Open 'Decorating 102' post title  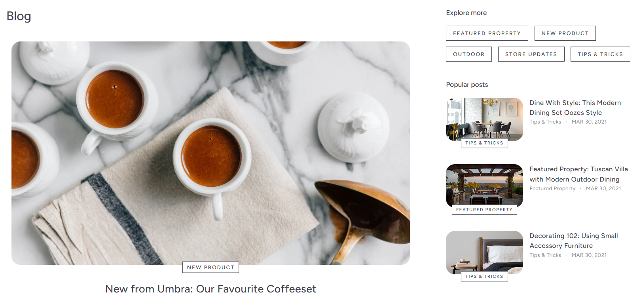(x=574, y=241)
